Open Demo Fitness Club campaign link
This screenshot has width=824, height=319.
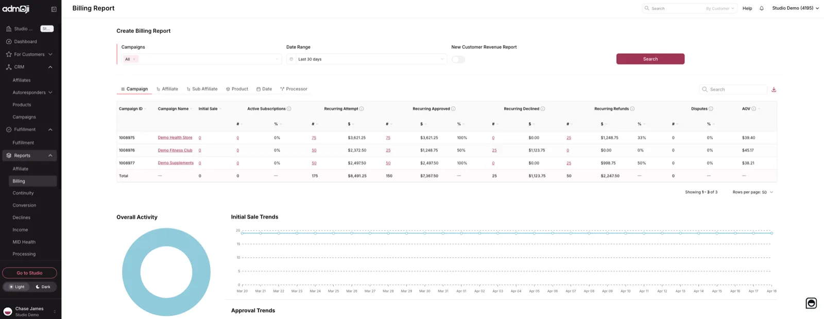(x=175, y=151)
